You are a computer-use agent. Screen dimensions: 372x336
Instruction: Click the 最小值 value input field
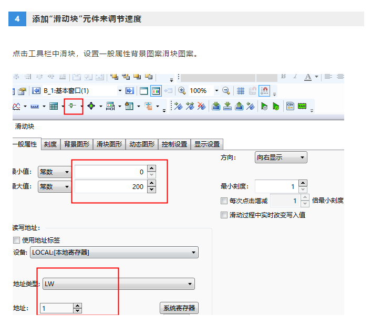click(x=109, y=172)
